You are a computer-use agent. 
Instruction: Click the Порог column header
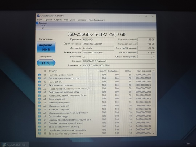tap(128, 71)
